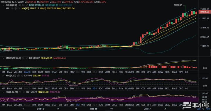
Task: Select MTM in the bottom indicator row
Action: pyautogui.click(x=107, y=105)
